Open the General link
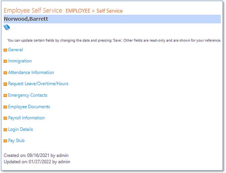Screen dimensions: 226x173 pos(16,50)
